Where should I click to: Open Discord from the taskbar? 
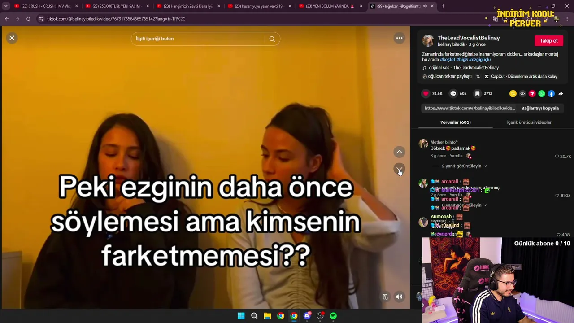tap(307, 316)
